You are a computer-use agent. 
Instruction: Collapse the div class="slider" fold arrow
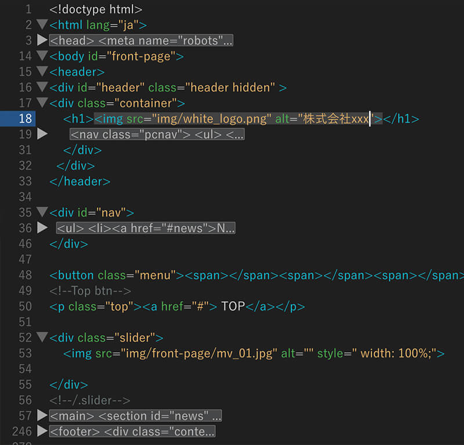tap(42, 338)
